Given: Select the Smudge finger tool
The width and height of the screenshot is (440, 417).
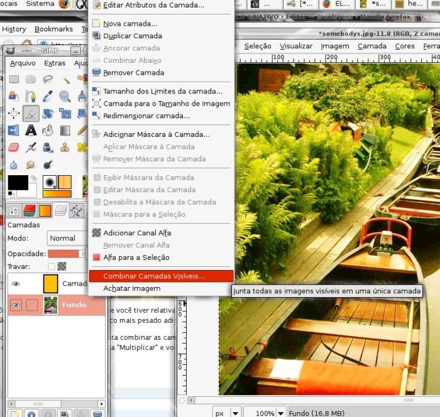Looking at the screenshot, I should click(31, 165).
